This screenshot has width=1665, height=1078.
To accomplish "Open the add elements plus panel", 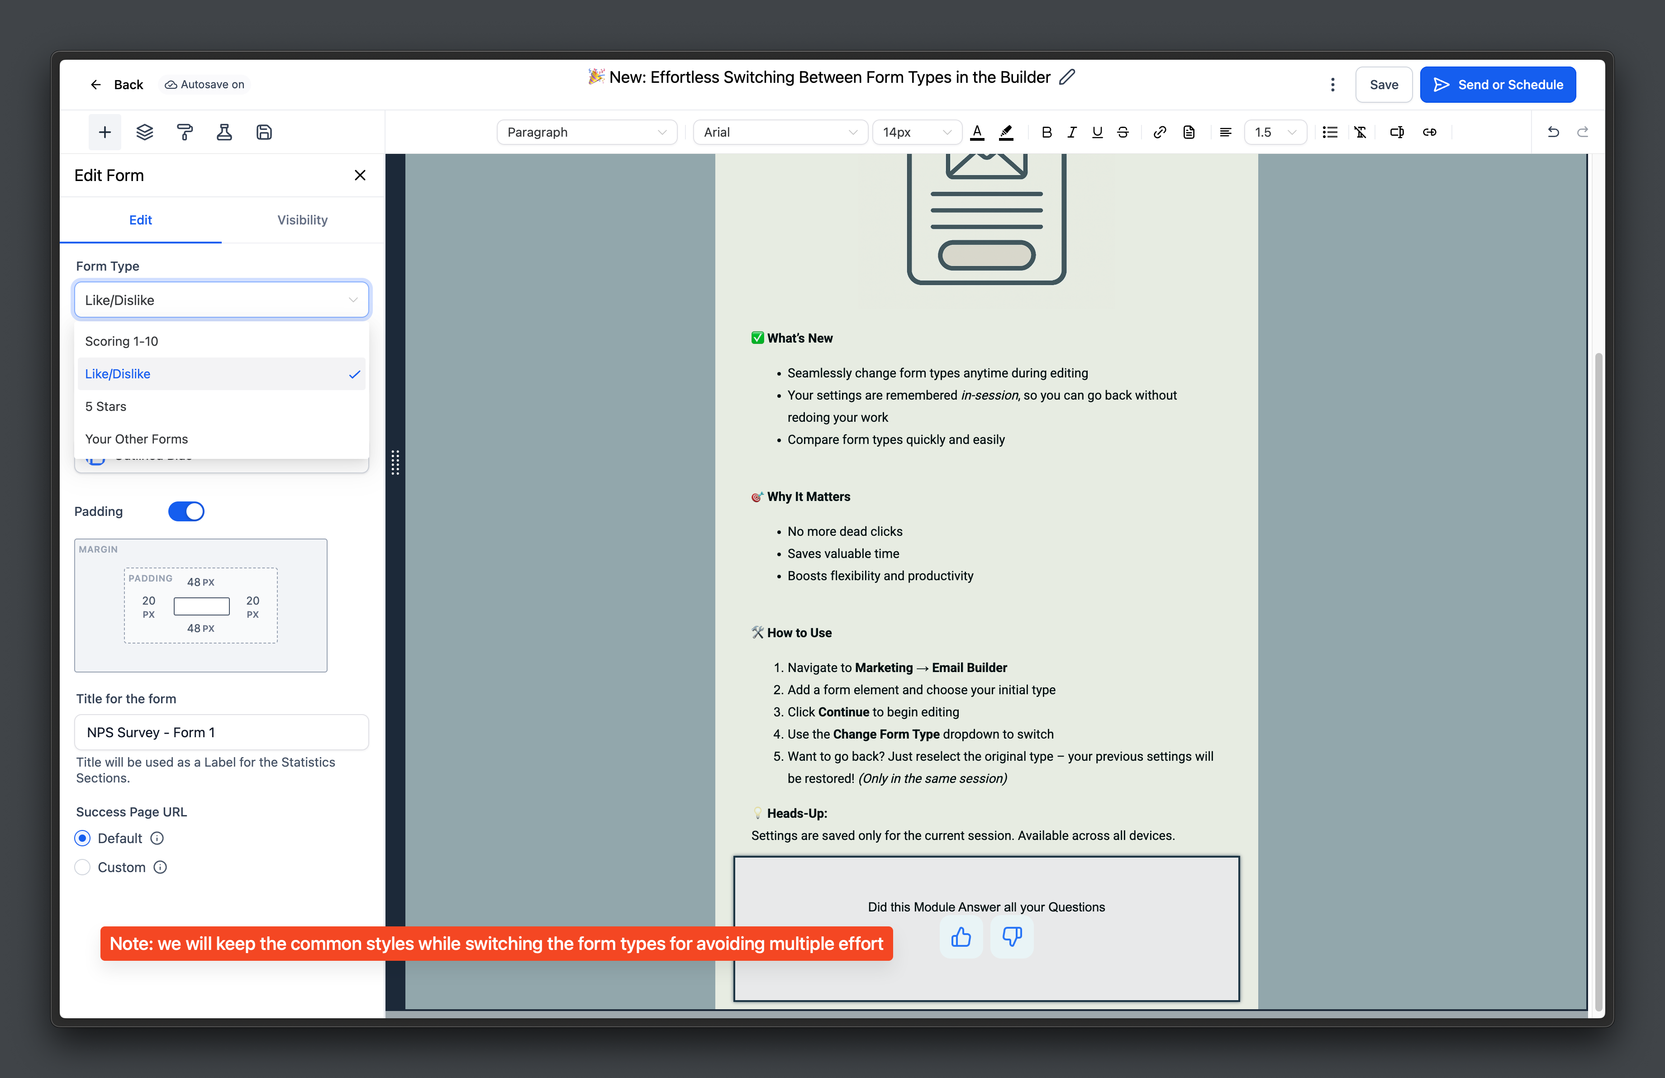I will pos(105,132).
